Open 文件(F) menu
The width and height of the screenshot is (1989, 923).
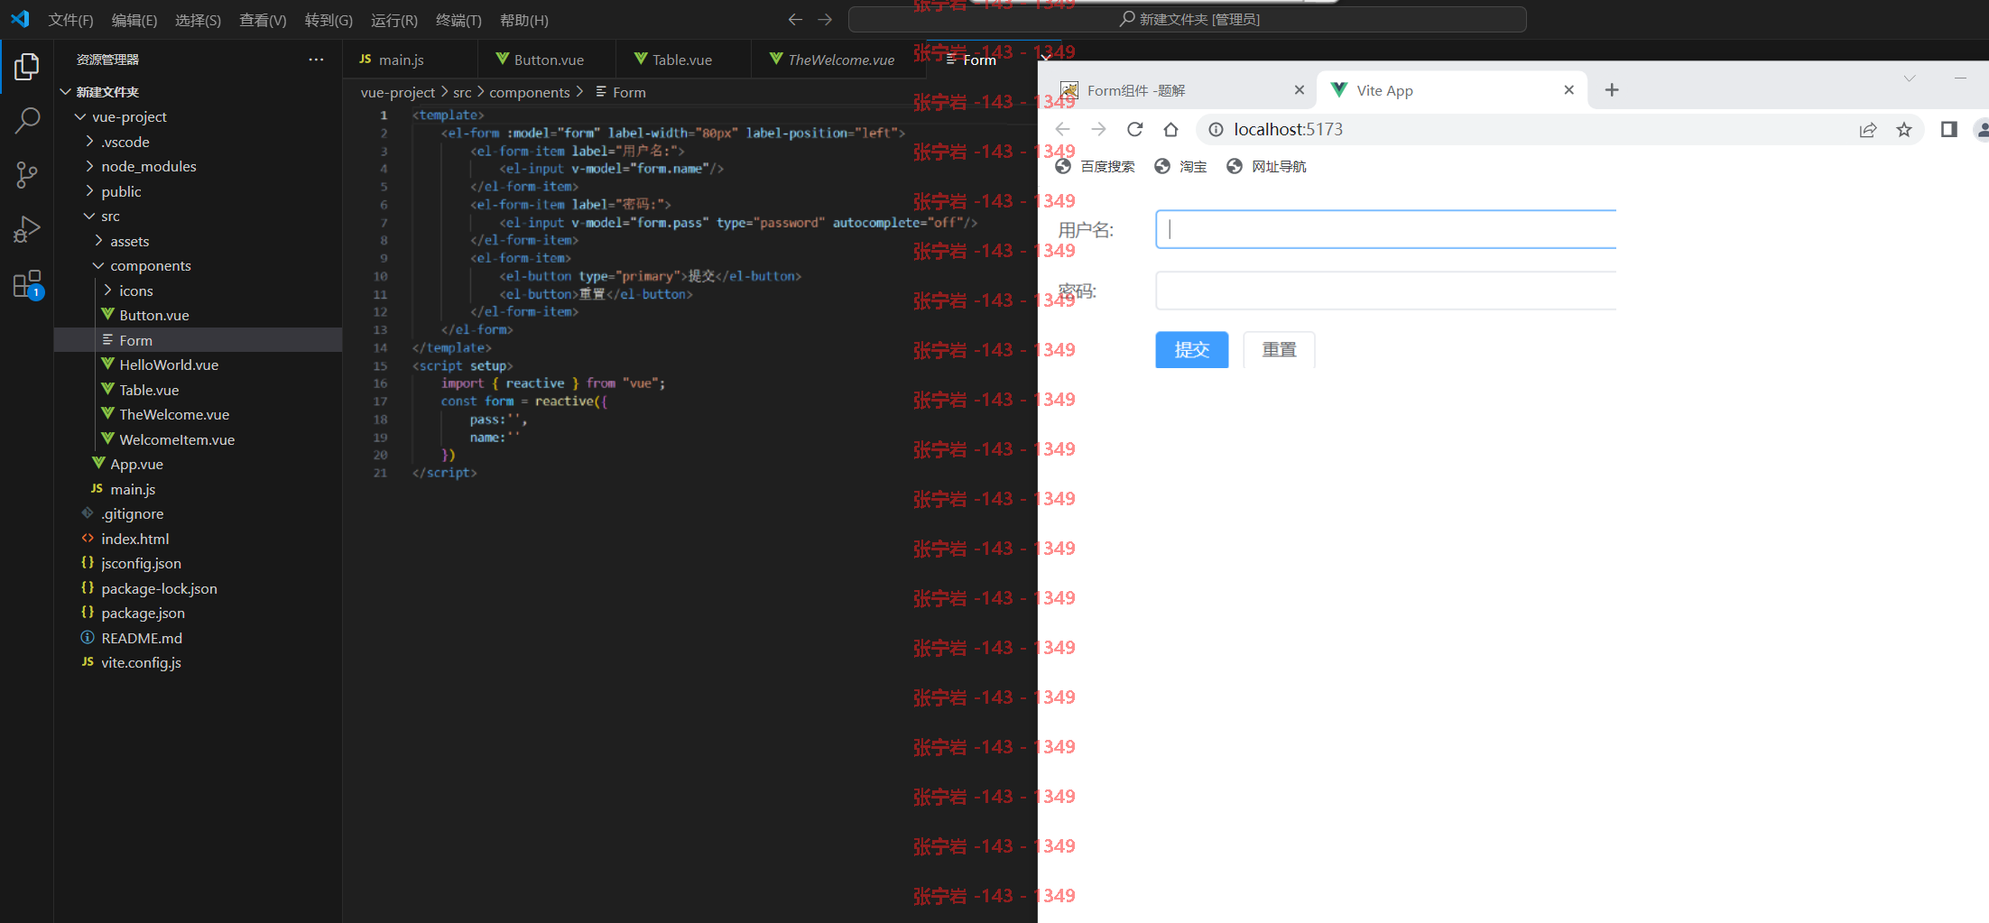(x=70, y=20)
